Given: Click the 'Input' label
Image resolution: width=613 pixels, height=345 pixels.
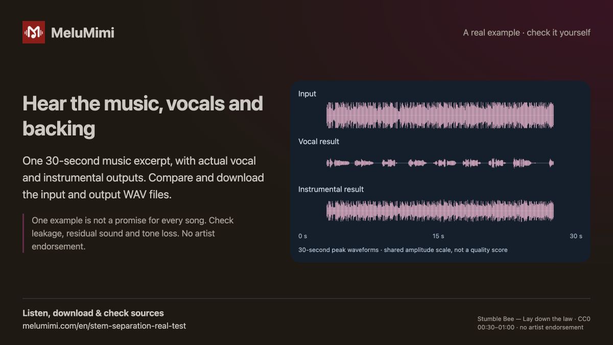Looking at the screenshot, I should click(307, 94).
